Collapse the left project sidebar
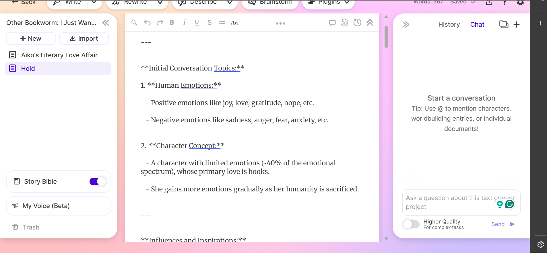The width and height of the screenshot is (547, 253). [x=106, y=23]
